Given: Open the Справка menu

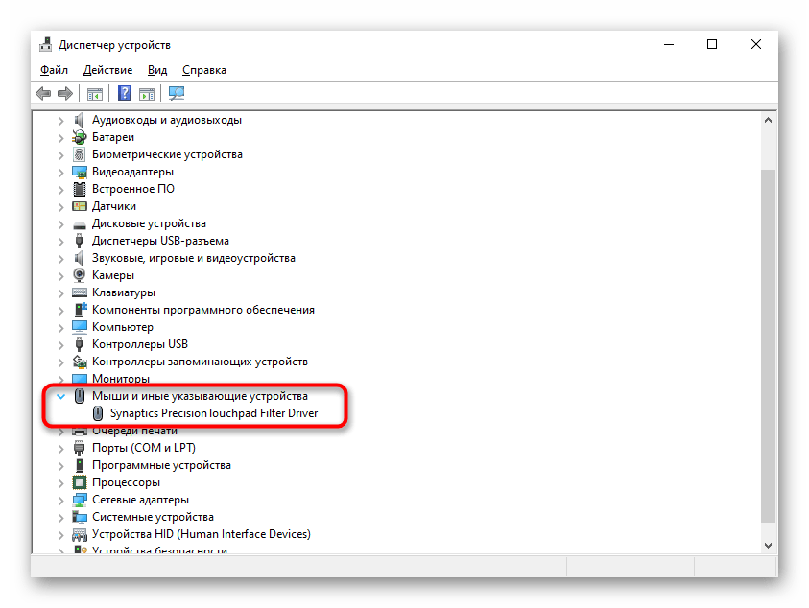Looking at the screenshot, I should tap(204, 70).
